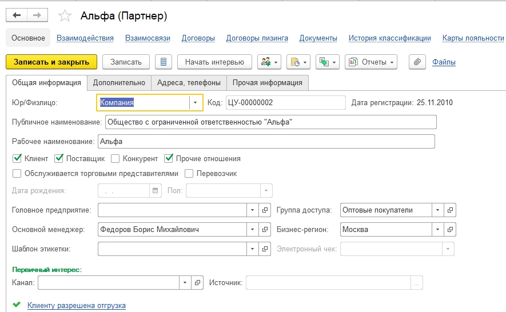Open the paperclip attachments icon
Screen dimensions: 506x312
(418, 62)
